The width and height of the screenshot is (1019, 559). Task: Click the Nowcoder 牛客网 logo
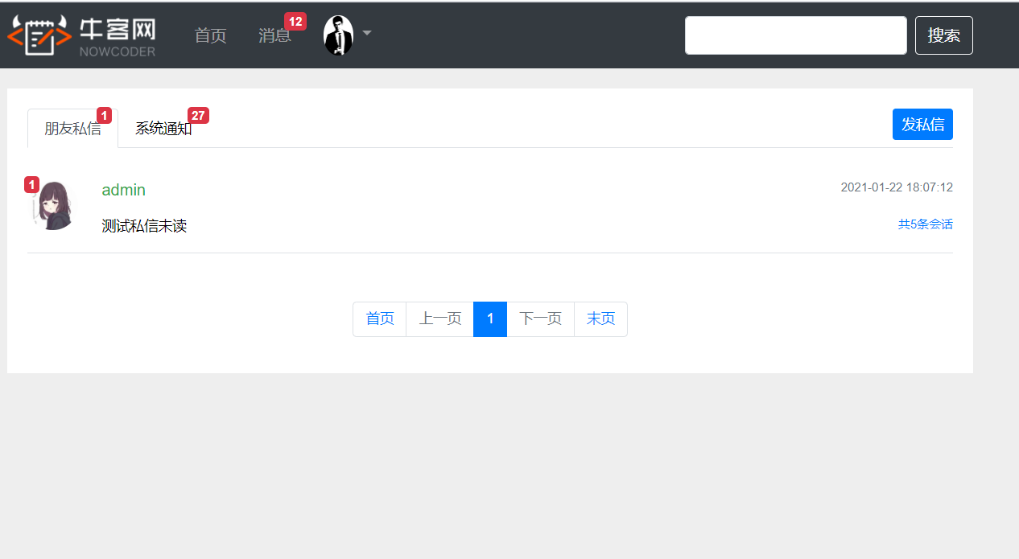[81, 35]
